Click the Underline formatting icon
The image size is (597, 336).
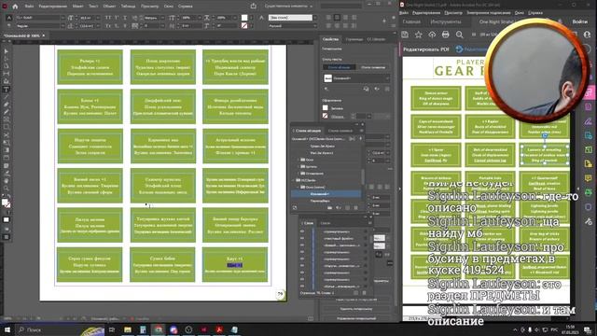coord(125,18)
